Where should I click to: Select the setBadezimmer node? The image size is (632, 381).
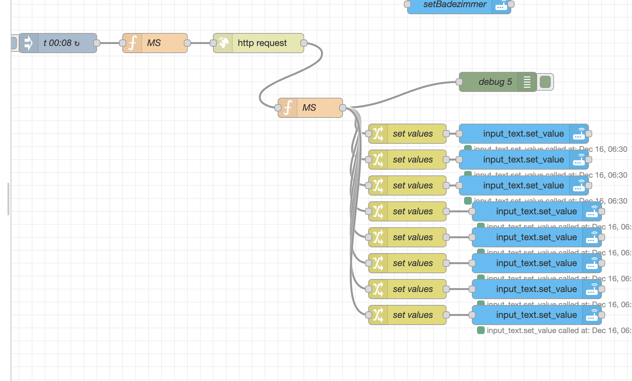[455, 5]
